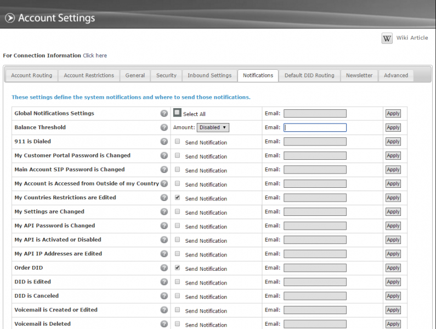Screen dimensions: 436x329
Task: Click the Account Settings arrow icon
Action: click(10, 18)
